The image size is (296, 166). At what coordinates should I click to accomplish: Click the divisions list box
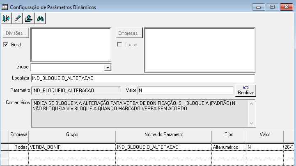point(71,45)
